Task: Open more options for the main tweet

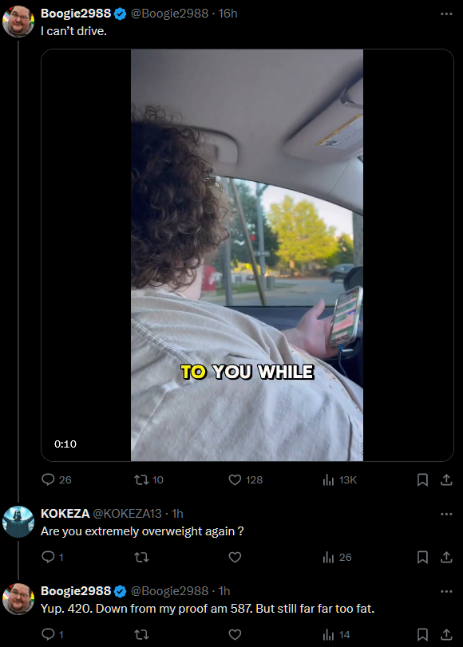Action: 446,14
